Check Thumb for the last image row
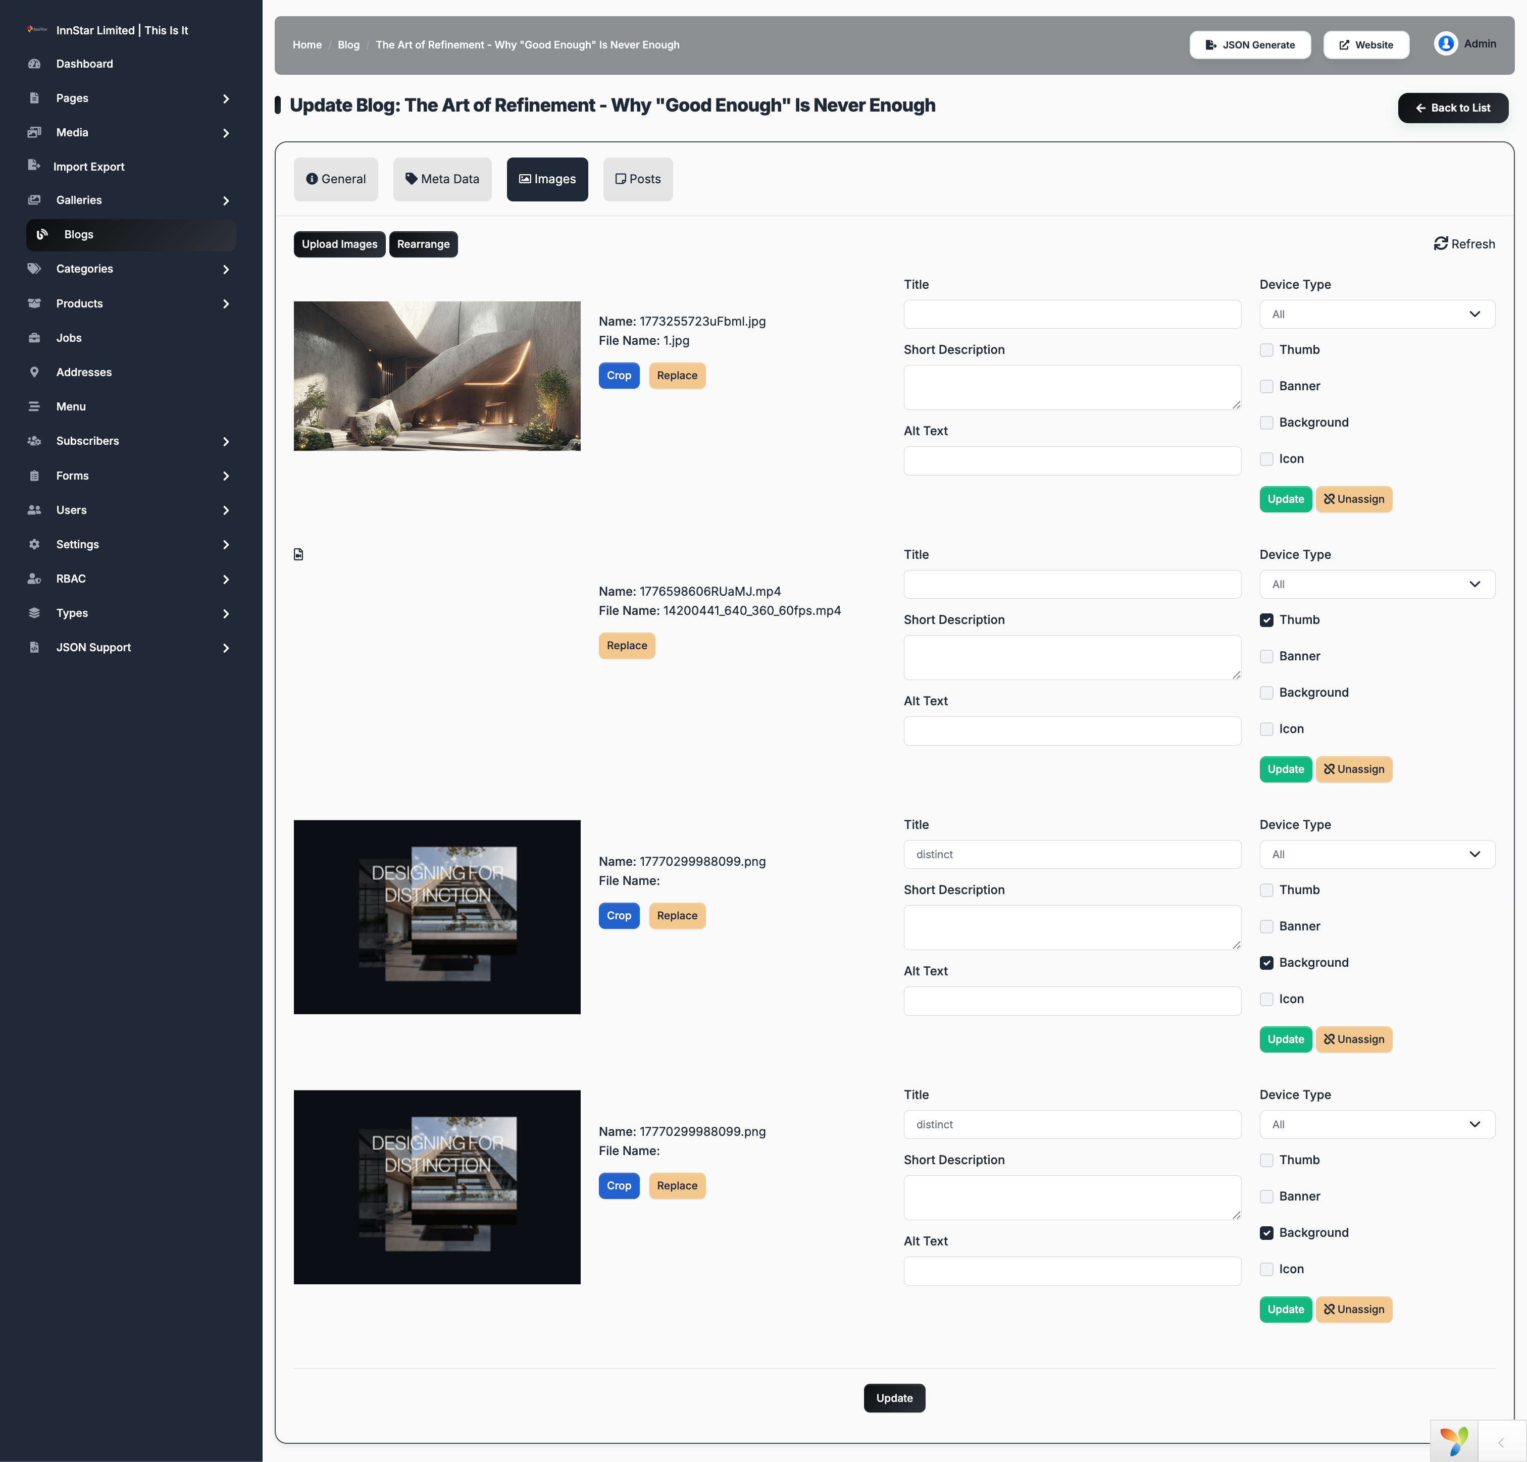This screenshot has height=1462, width=1527. [1267, 1161]
